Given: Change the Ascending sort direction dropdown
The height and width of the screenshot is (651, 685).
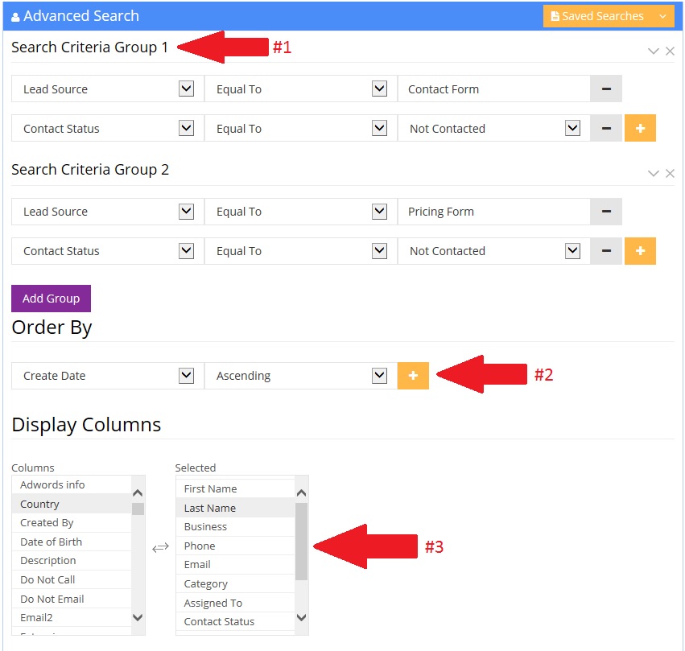Looking at the screenshot, I should click(379, 376).
